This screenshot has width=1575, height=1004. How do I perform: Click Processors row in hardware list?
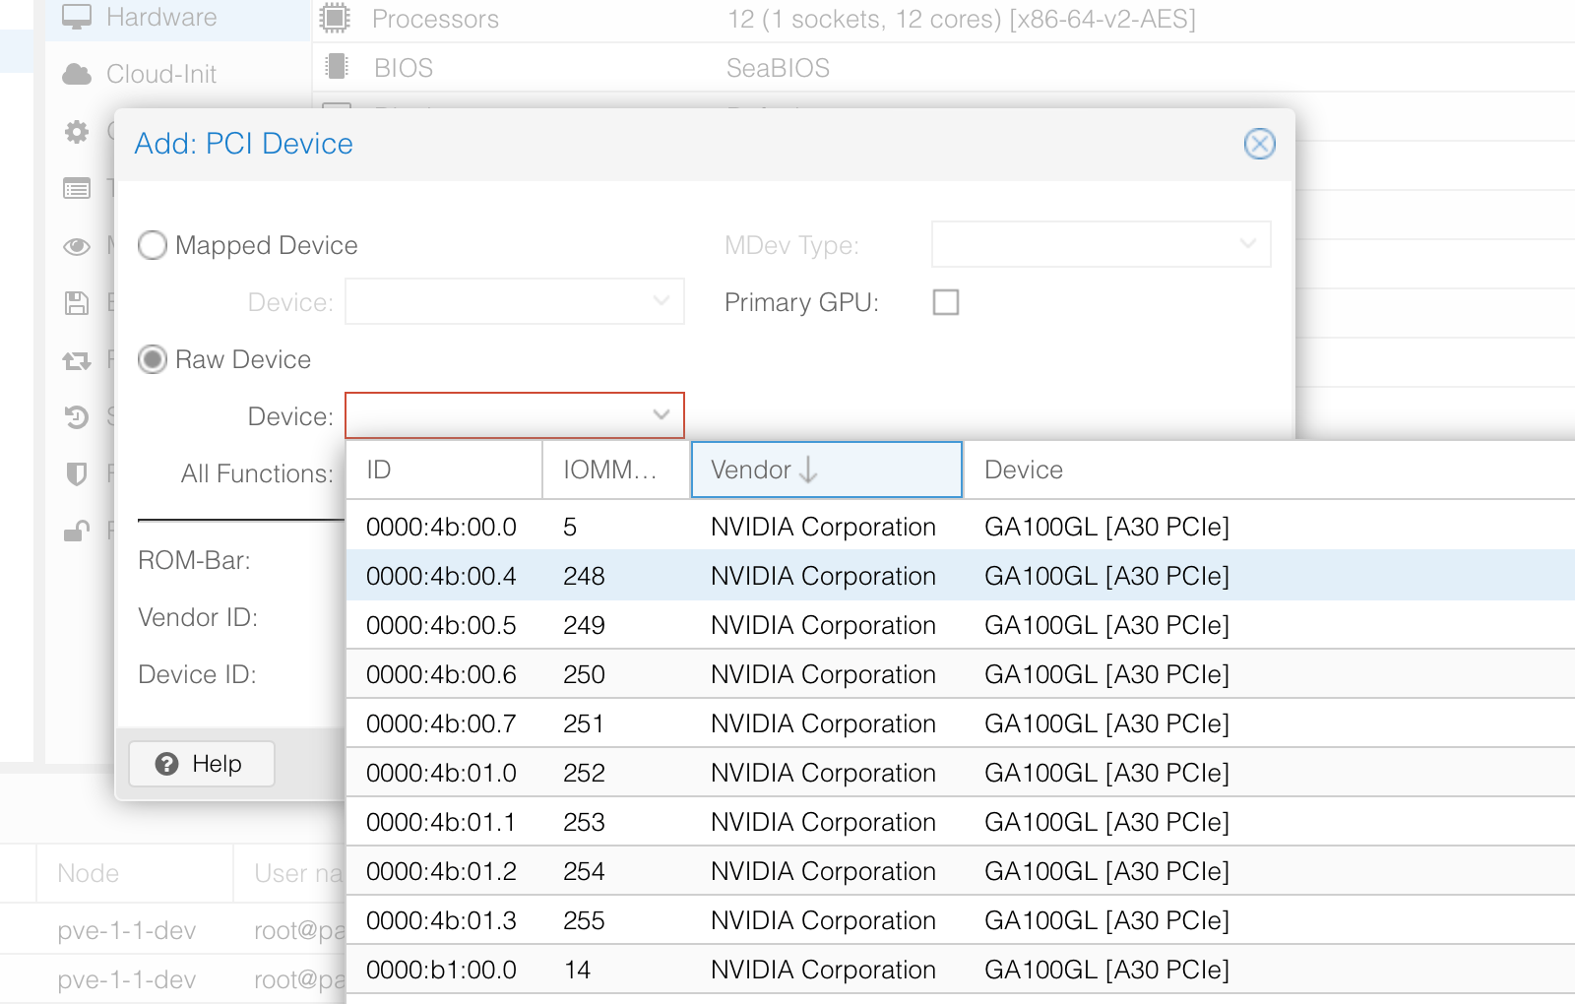click(944, 19)
